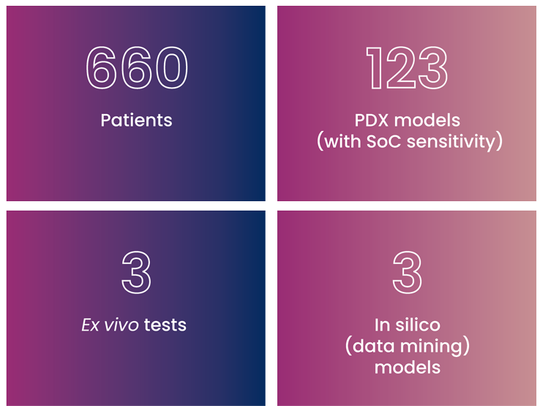This screenshot has height=406, width=540.
Task: Click the Patients label
Action: coord(136,120)
